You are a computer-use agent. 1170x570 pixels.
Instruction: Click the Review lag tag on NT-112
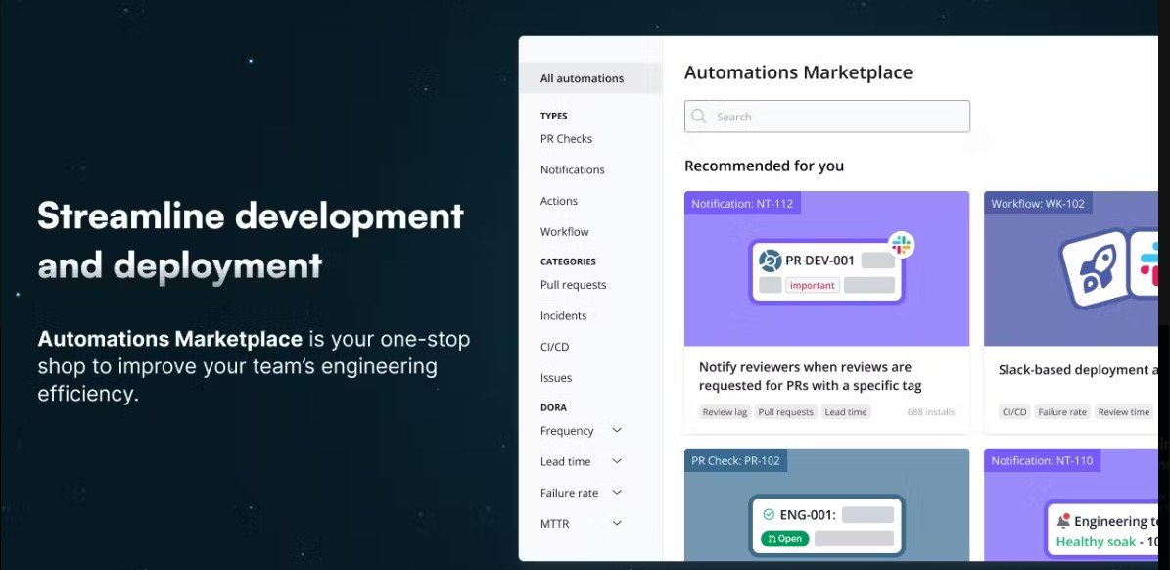coord(725,412)
